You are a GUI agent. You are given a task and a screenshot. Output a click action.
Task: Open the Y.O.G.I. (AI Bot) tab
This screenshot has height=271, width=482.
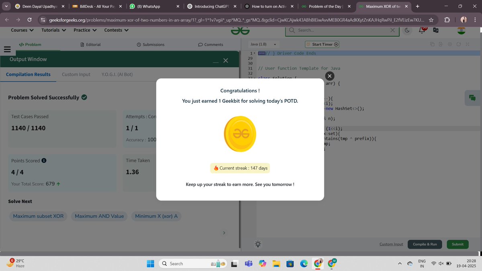pyautogui.click(x=117, y=74)
